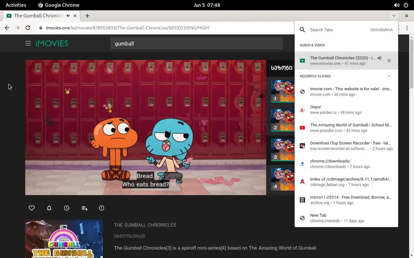The height and width of the screenshot is (258, 414).
Task: Open The Gumball Chronicles (2020) audio tab entry
Action: click(346, 61)
